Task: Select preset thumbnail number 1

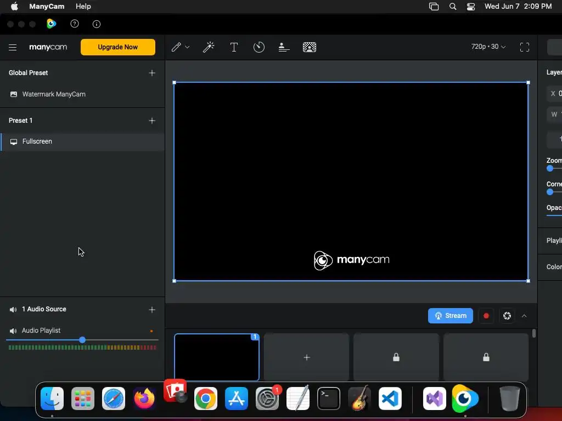Action: pyautogui.click(x=216, y=357)
